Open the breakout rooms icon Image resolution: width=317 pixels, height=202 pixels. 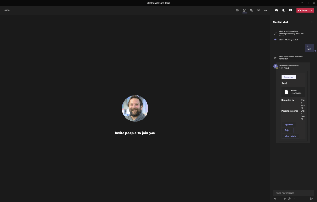(258, 10)
